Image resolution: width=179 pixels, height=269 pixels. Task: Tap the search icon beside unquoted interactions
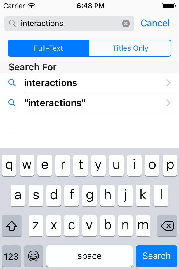point(12,83)
